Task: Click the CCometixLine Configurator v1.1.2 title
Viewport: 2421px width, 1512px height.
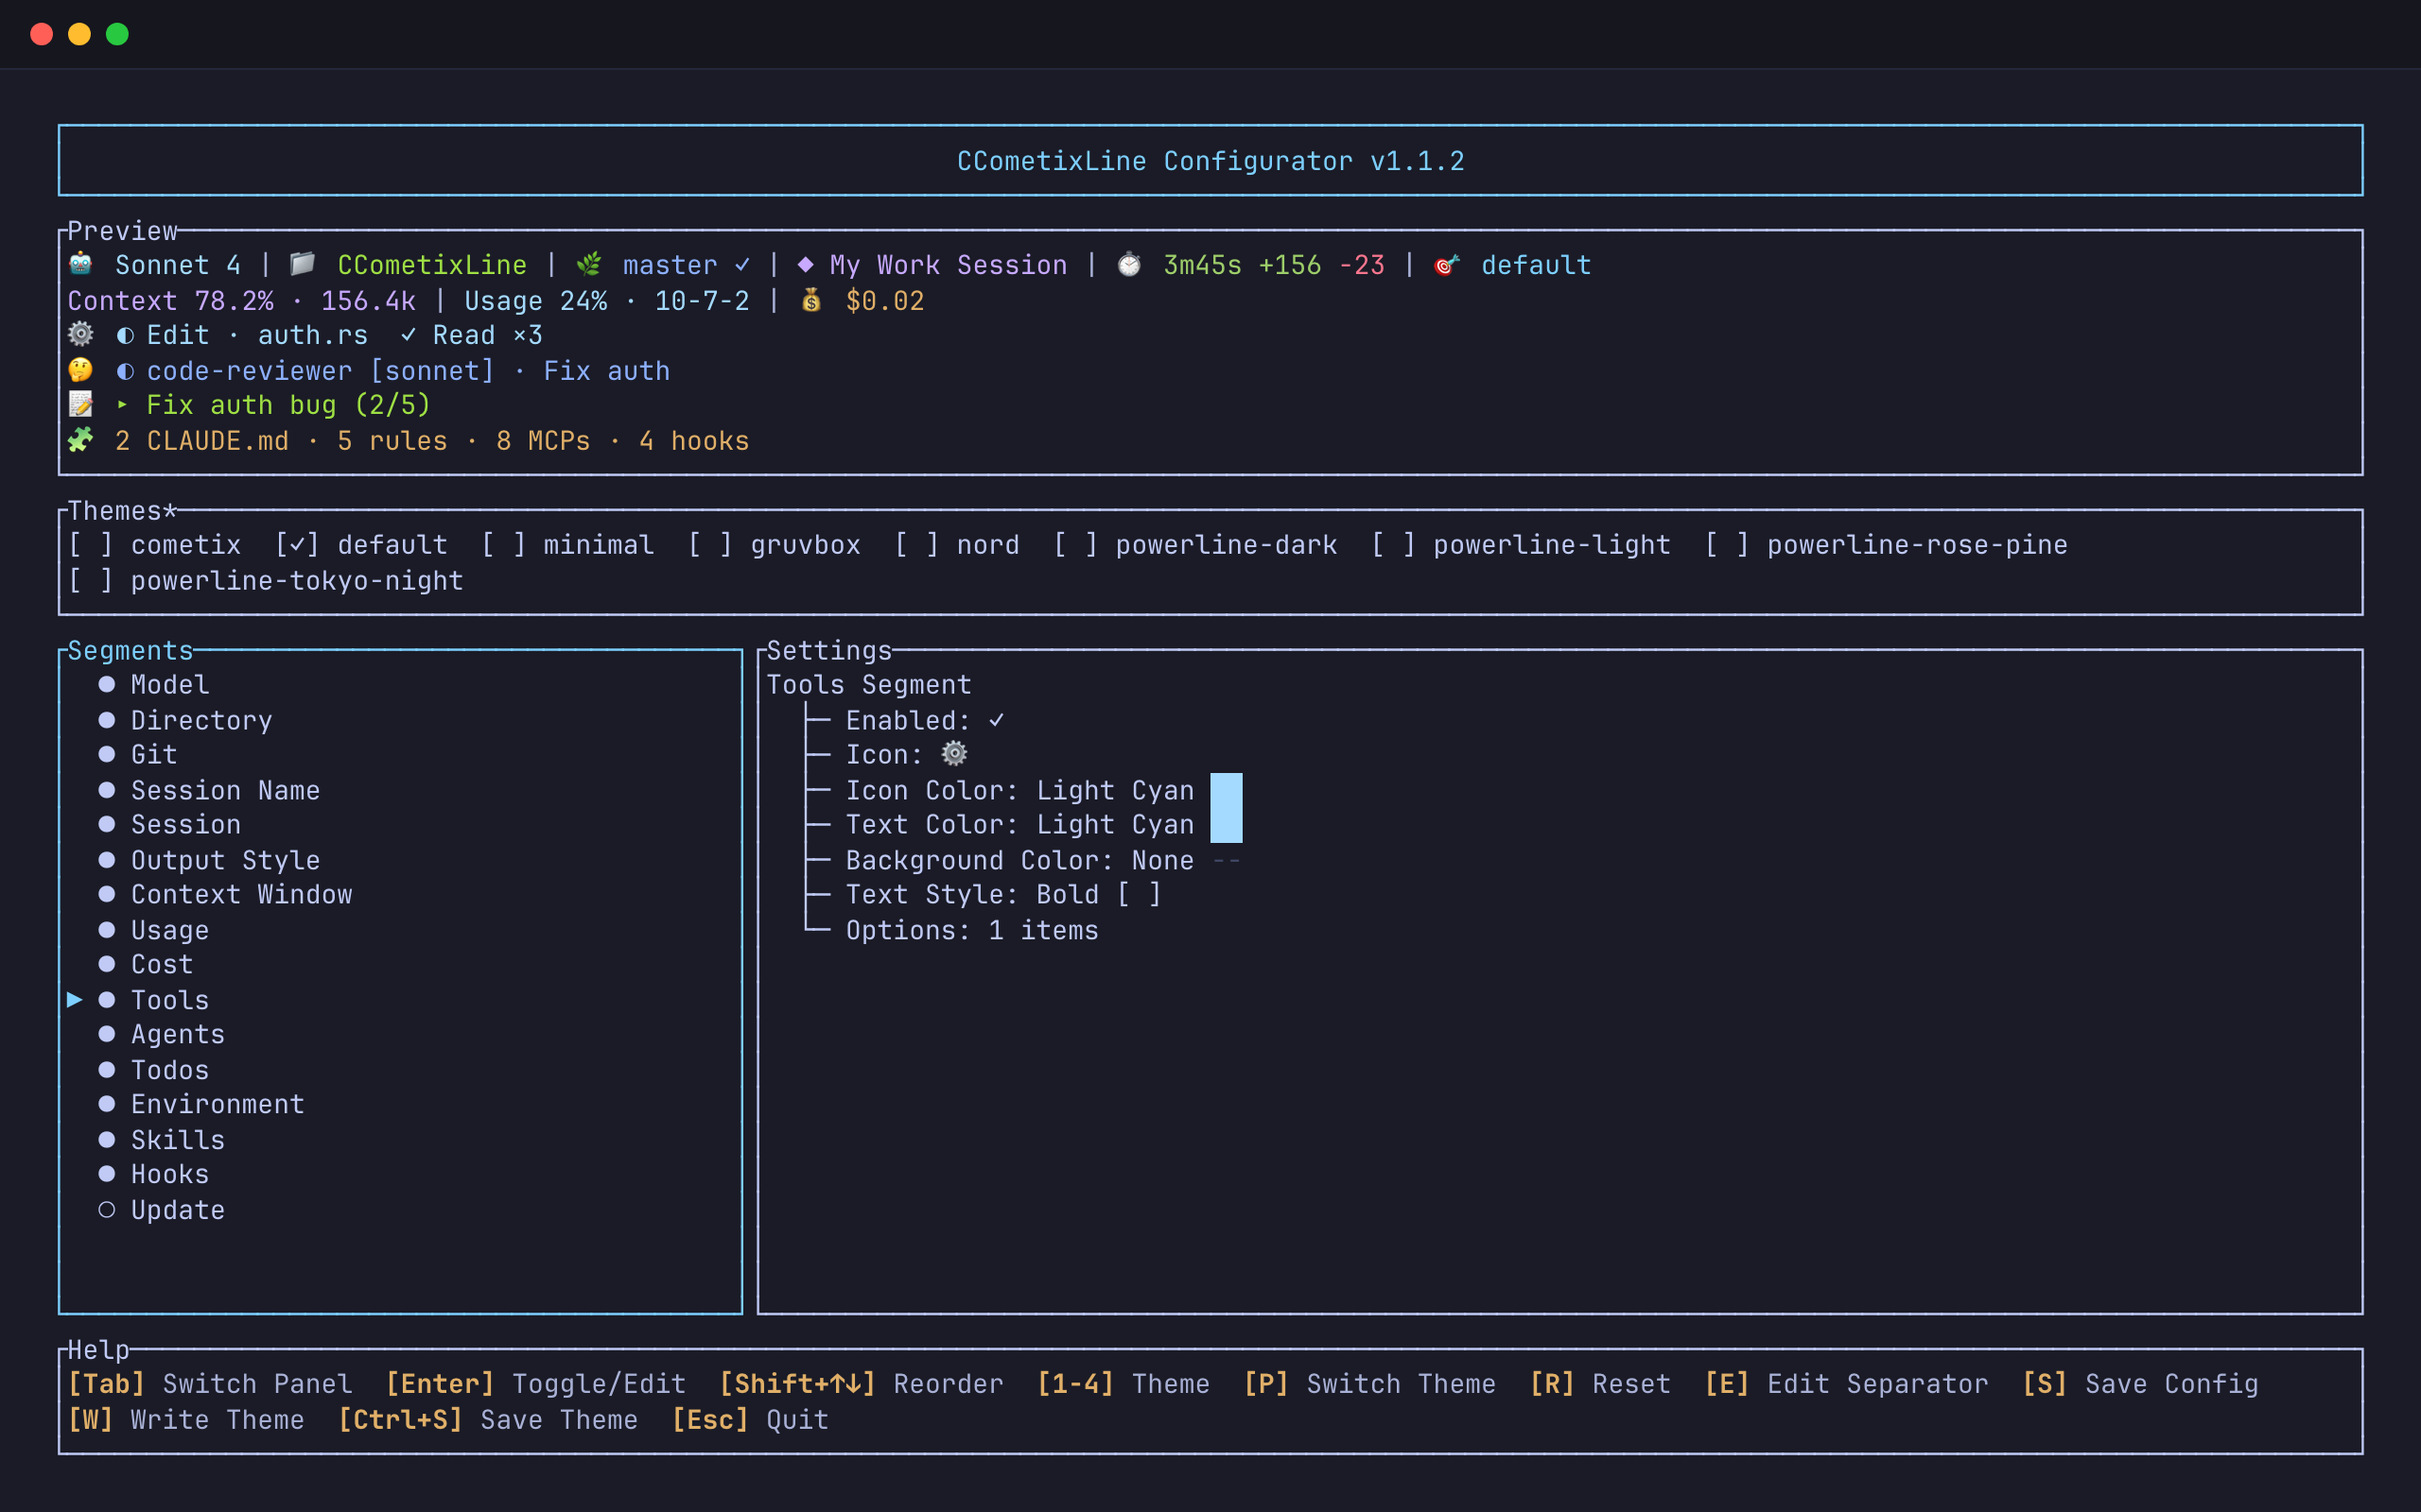Action: click(x=1210, y=161)
